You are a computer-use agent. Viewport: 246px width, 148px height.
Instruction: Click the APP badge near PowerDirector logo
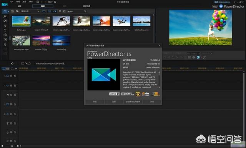click(215, 6)
